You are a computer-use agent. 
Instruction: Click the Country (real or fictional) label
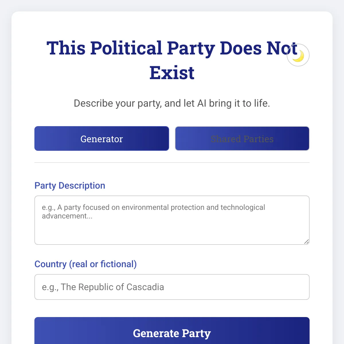[x=86, y=264]
